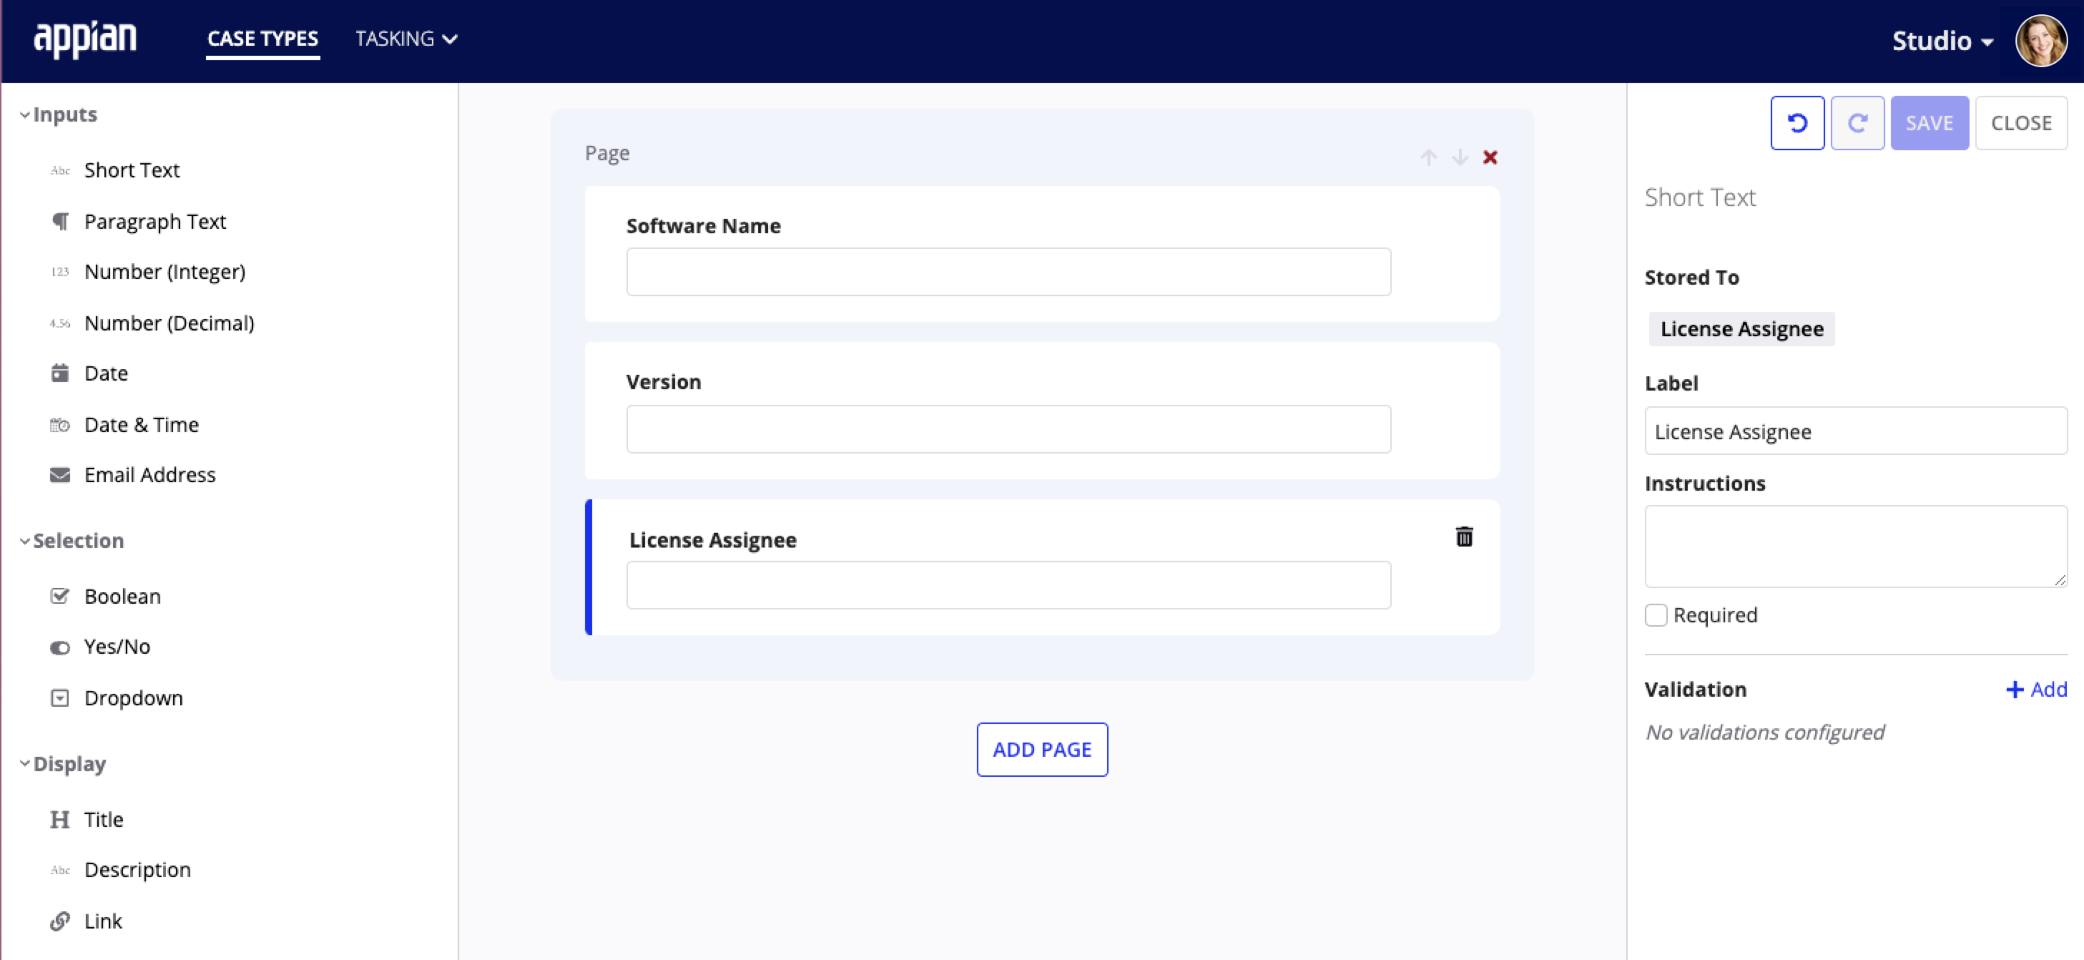Viewport: 2084px width, 960px height.
Task: Click the Email Address icon in sidebar
Action: [60, 475]
